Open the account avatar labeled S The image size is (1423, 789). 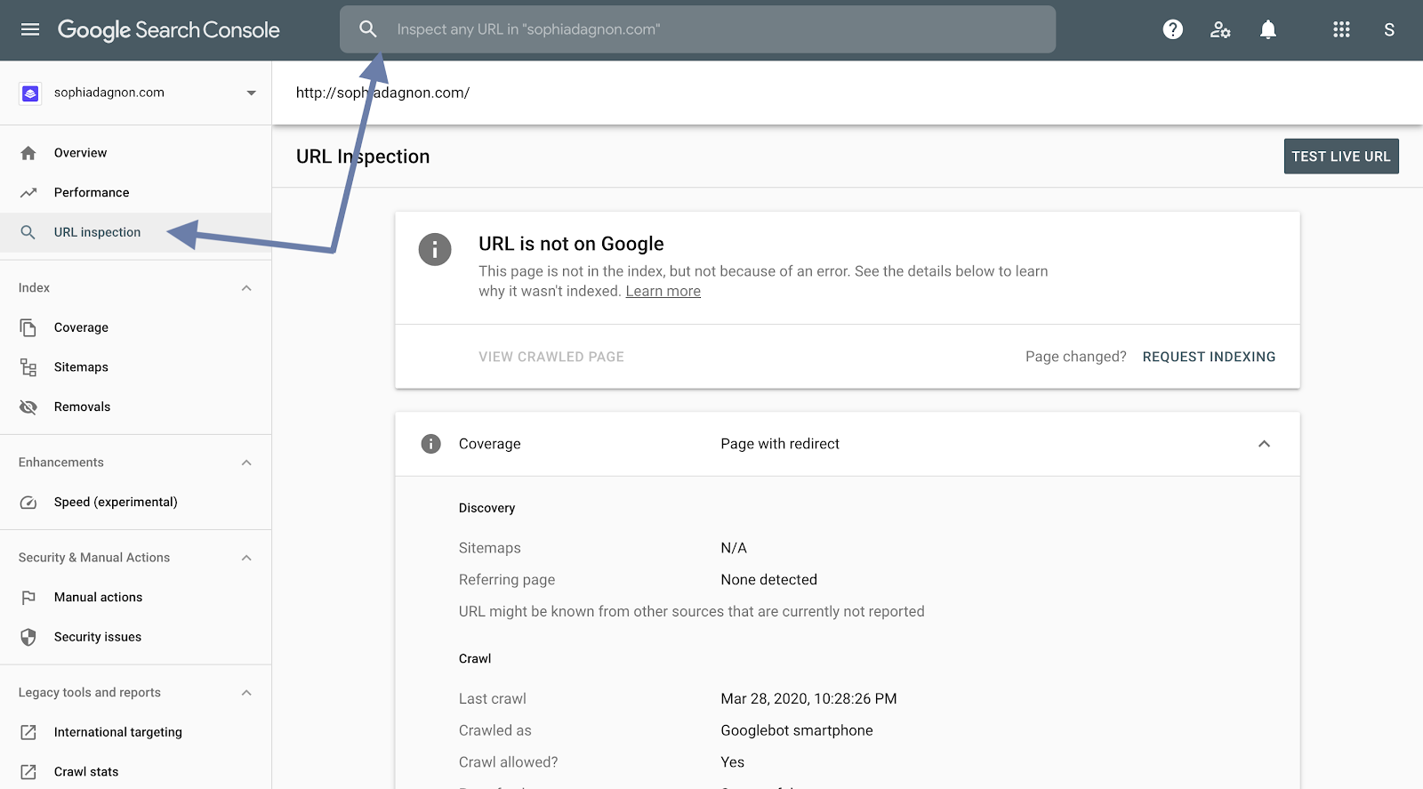tap(1389, 29)
